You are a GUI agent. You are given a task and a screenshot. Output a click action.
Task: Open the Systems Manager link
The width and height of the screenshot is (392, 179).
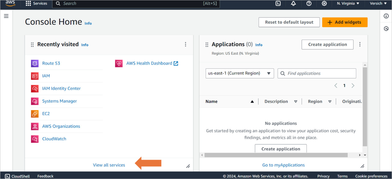pyautogui.click(x=59, y=101)
